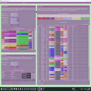Click the clear all queries button
The height and width of the screenshot is (91, 91).
tap(16, 83)
